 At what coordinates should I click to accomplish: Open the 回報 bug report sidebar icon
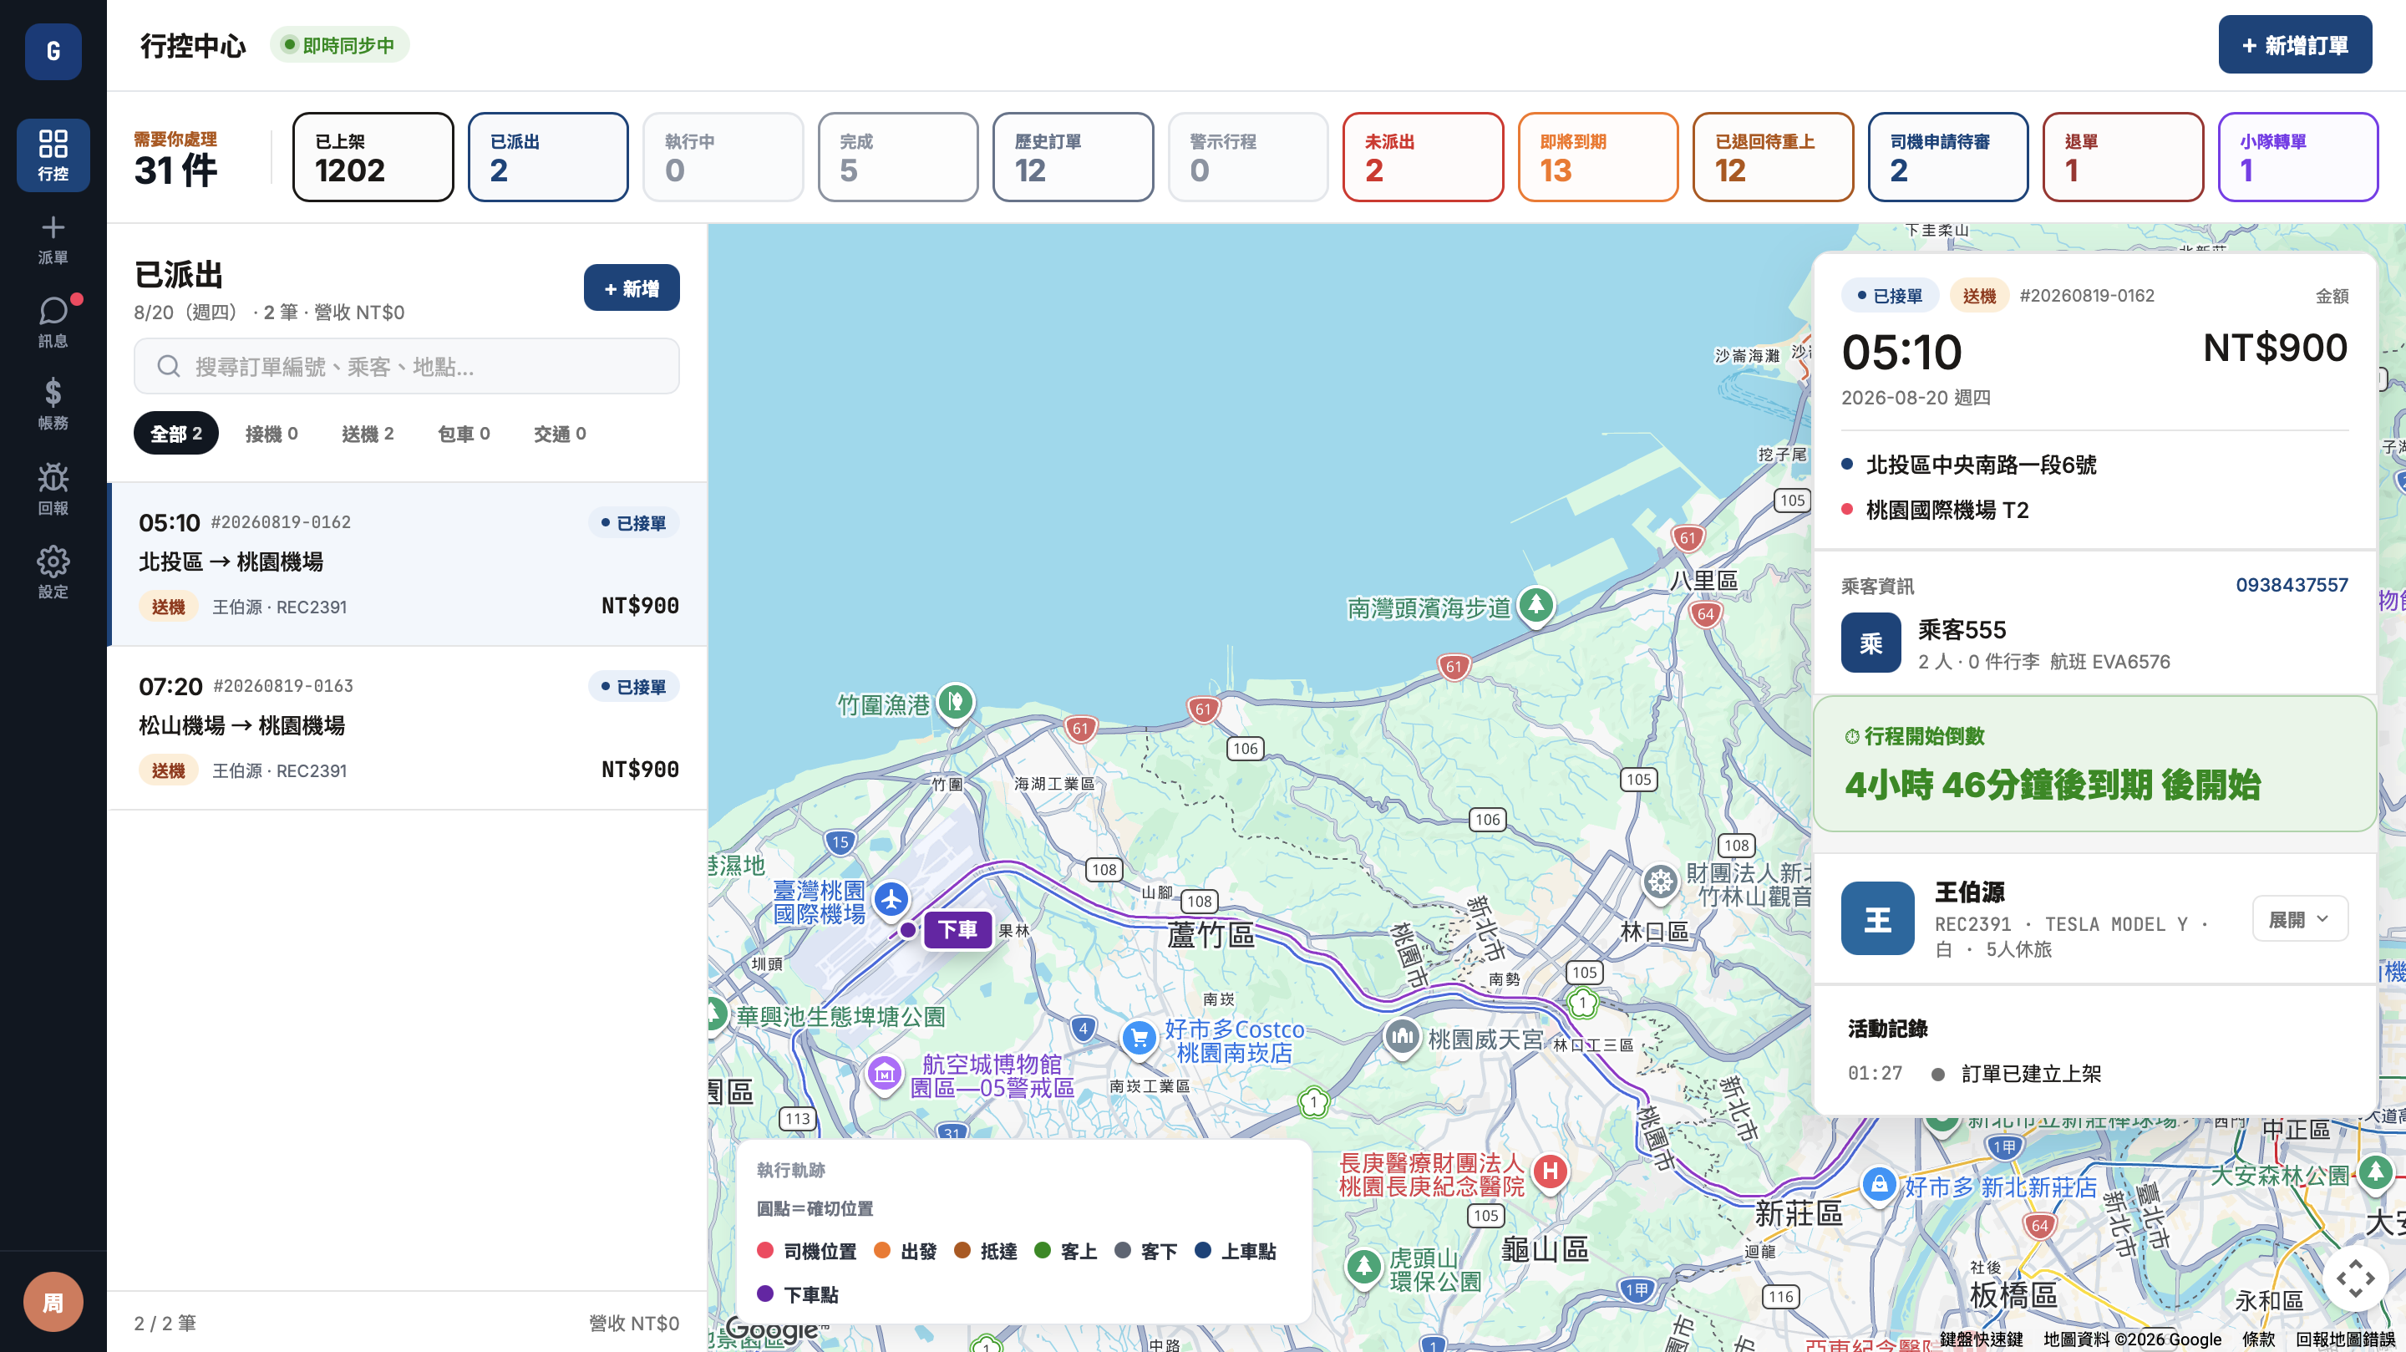click(x=53, y=489)
